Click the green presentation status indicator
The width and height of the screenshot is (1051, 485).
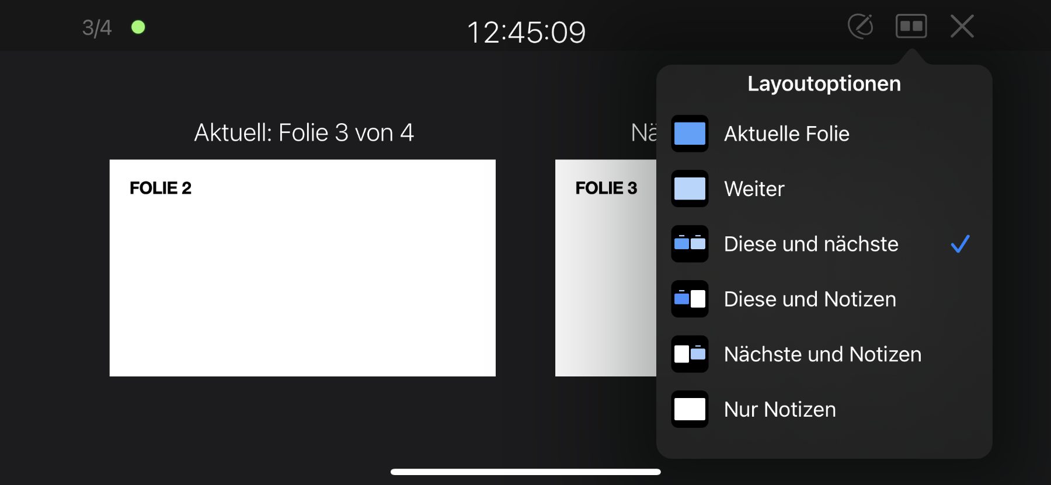point(138,26)
